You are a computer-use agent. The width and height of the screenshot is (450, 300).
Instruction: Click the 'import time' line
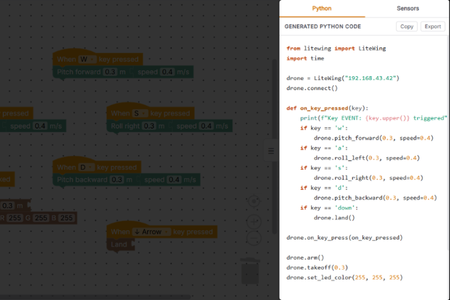coord(305,58)
